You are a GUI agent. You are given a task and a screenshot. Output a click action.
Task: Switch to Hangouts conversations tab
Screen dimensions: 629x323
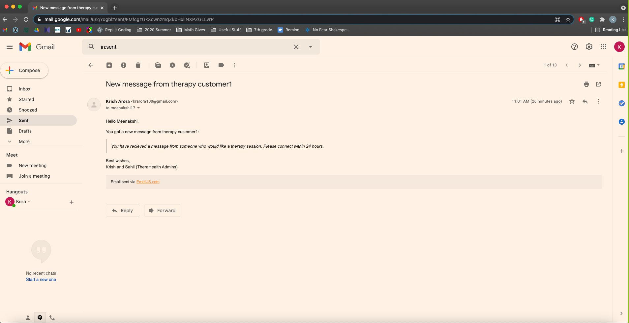40,318
